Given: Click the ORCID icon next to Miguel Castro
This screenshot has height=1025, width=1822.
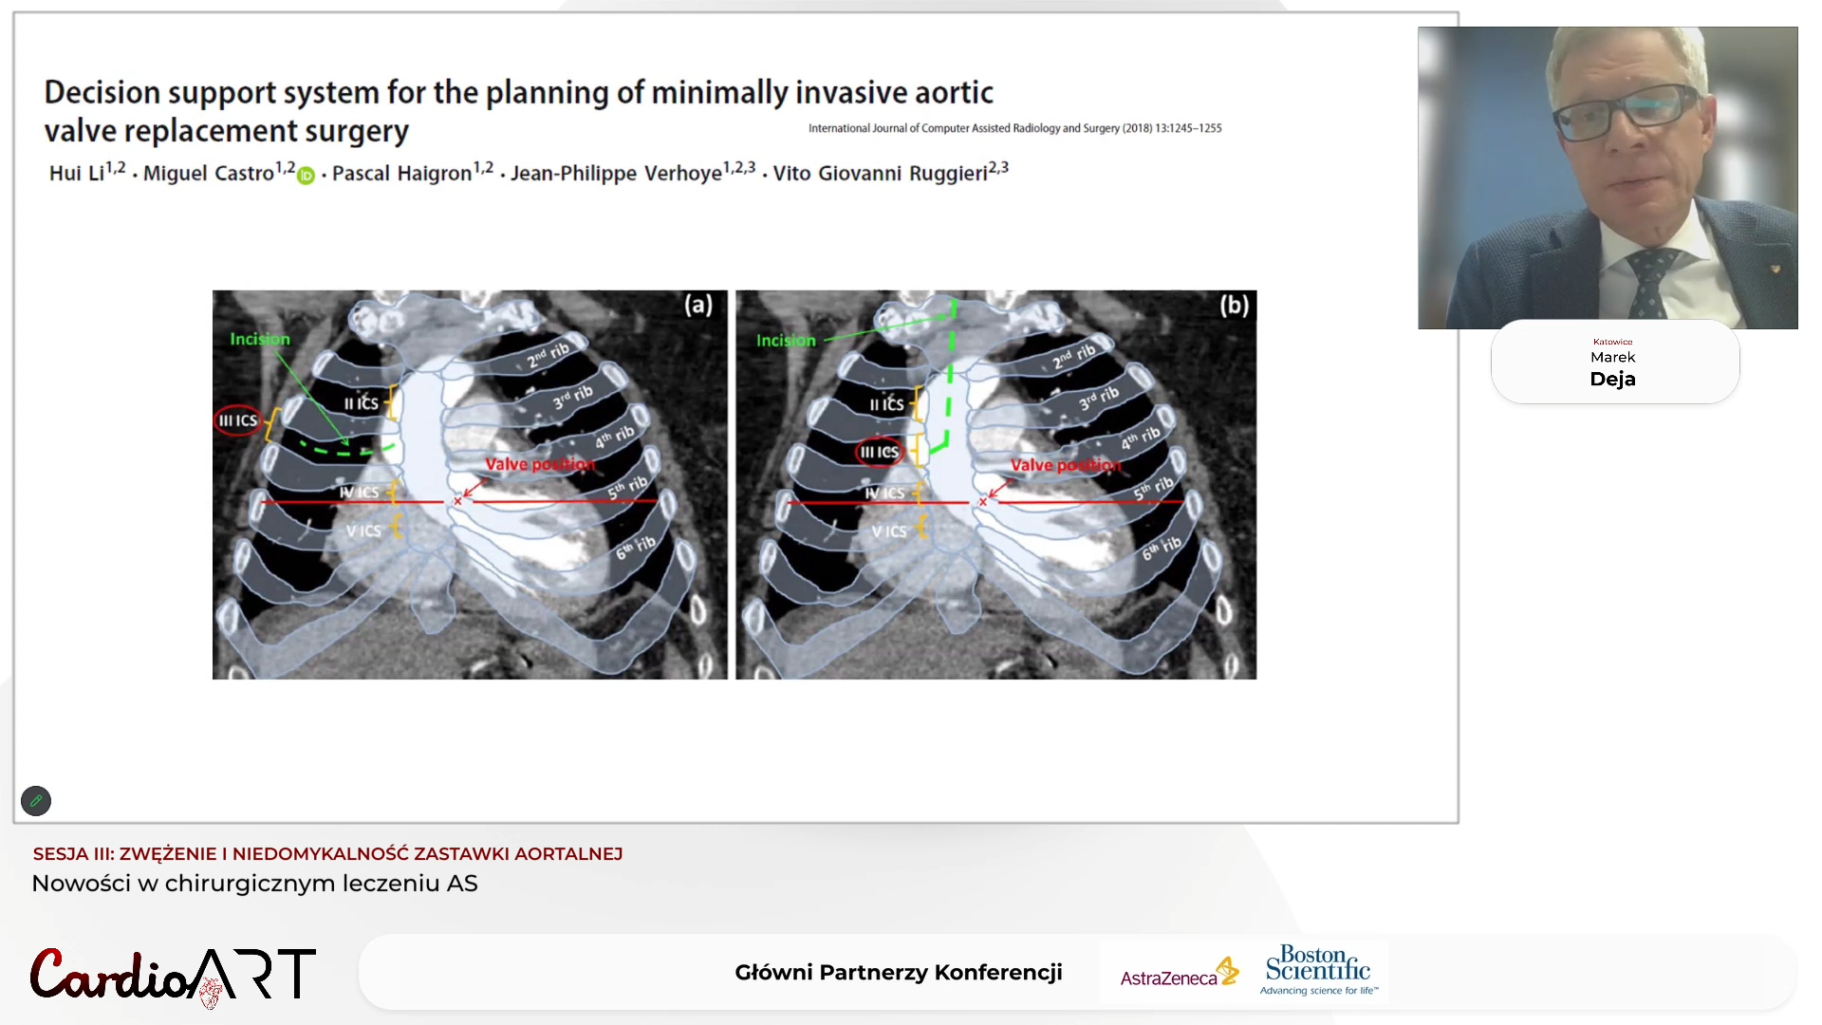Looking at the screenshot, I should pyautogui.click(x=306, y=177).
